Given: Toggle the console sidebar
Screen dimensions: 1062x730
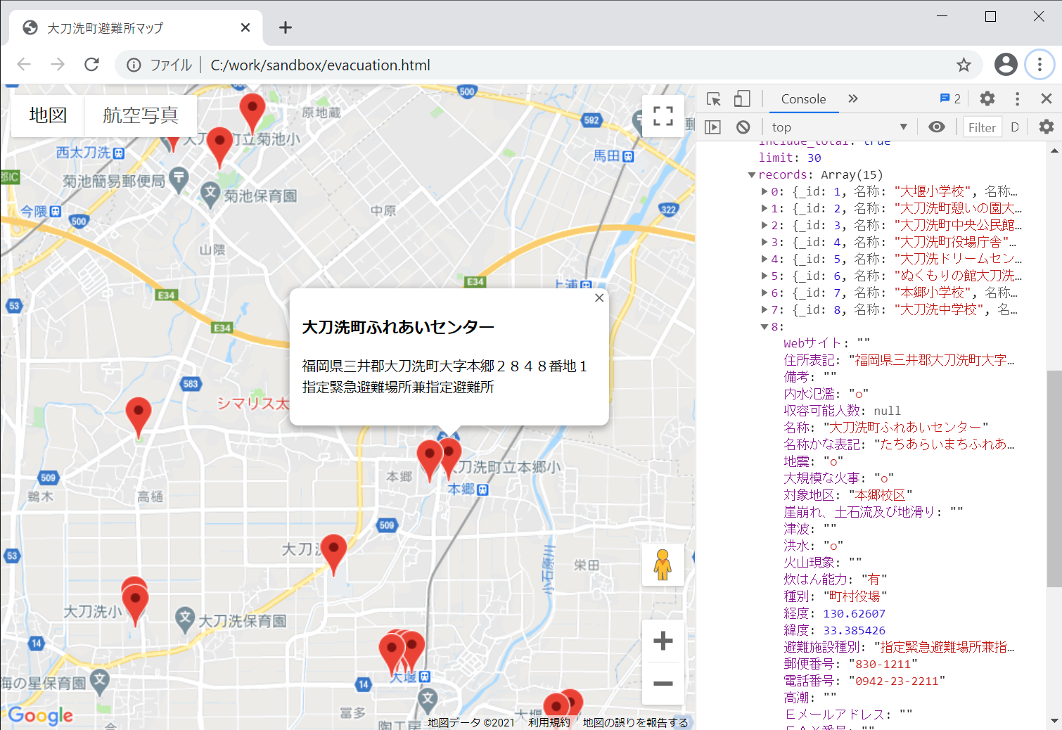Looking at the screenshot, I should (x=713, y=127).
